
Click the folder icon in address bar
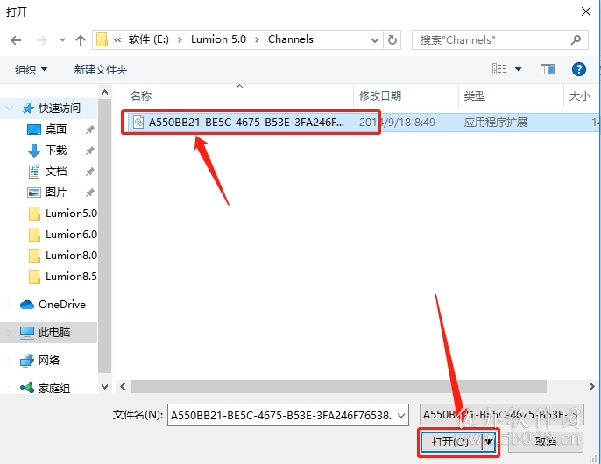(x=102, y=39)
